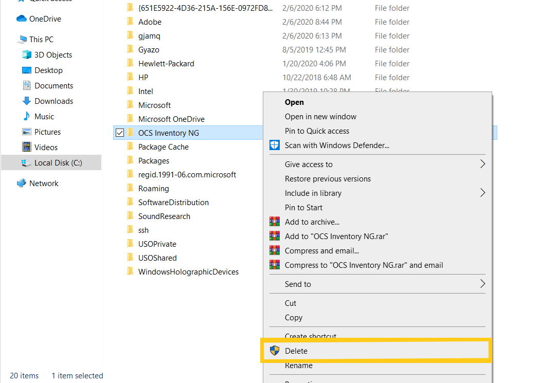Click the gjamq folder icon
540x383 pixels.
pyautogui.click(x=130, y=35)
